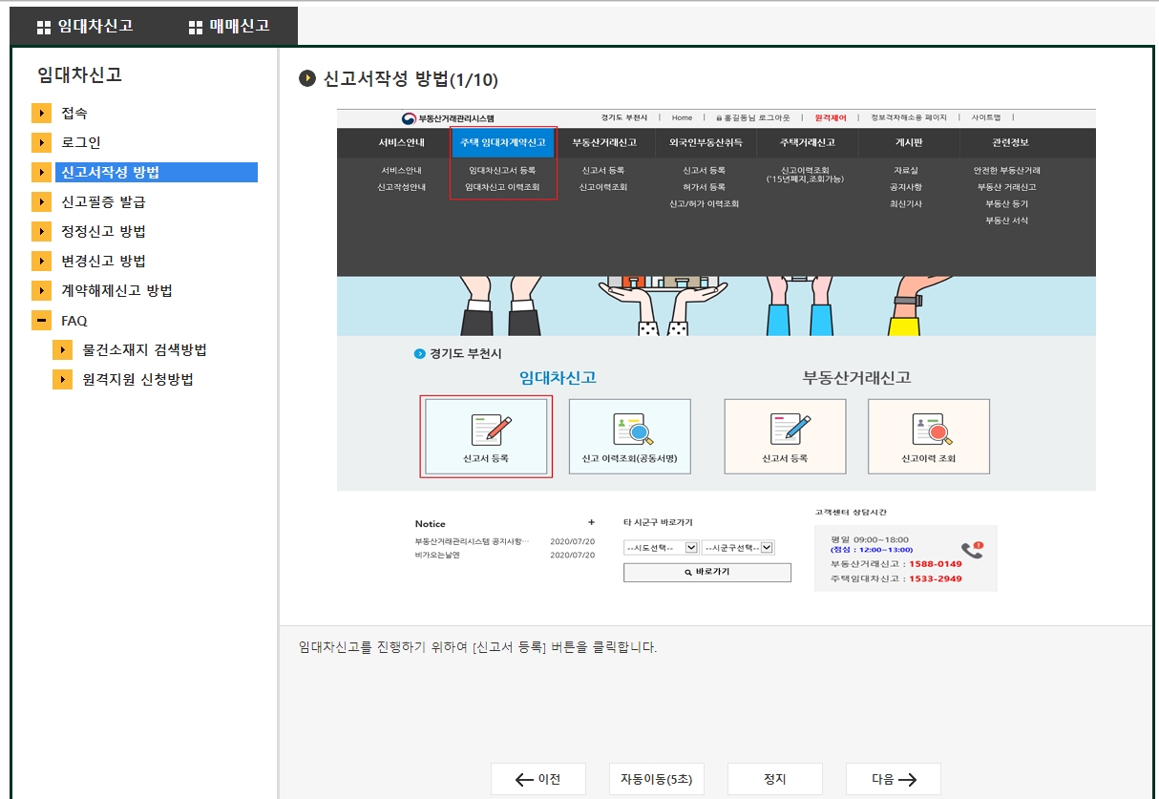
Task: Click the 주택거래신고 menu item
Action: point(807,142)
